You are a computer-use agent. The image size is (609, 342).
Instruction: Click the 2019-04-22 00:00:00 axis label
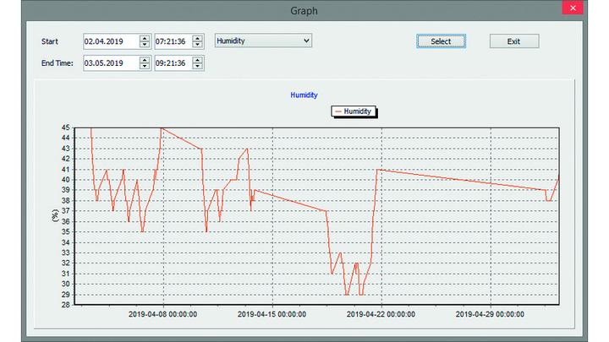(x=381, y=314)
